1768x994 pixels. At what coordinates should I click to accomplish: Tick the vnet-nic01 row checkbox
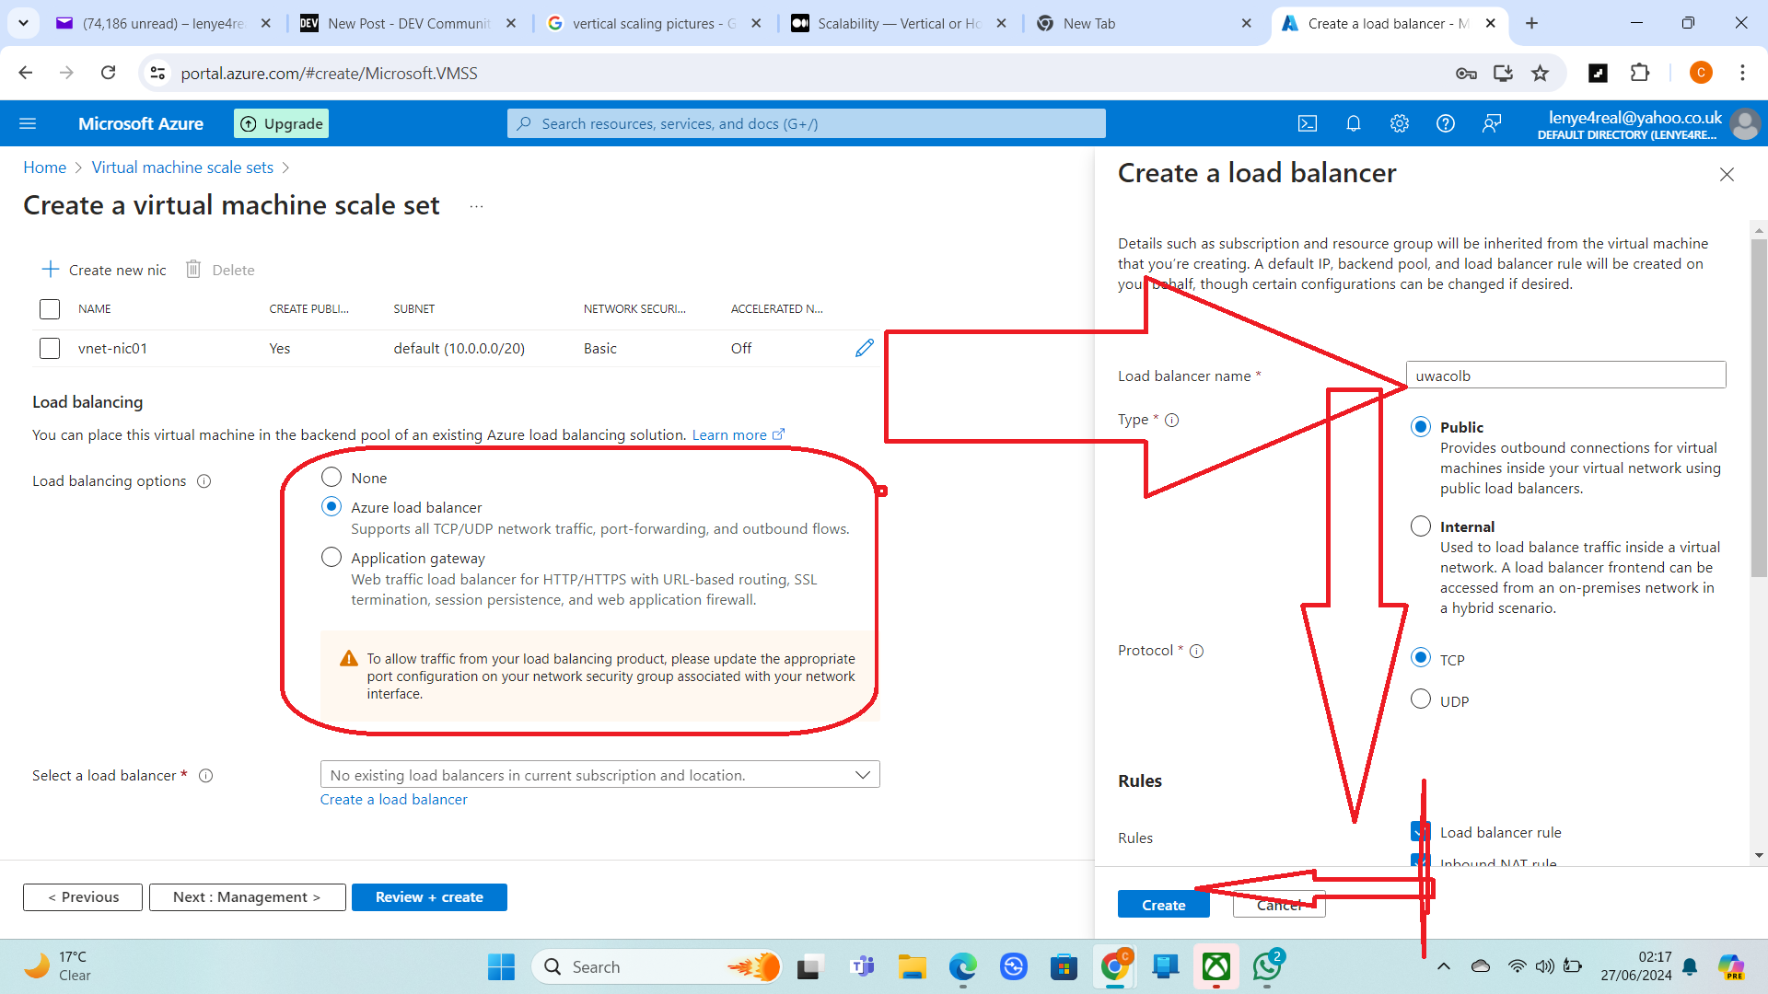[50, 349]
